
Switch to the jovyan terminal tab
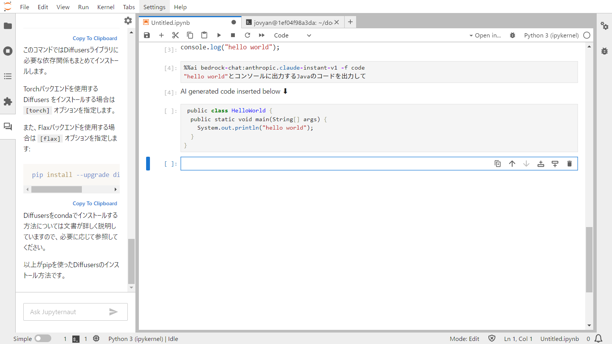coord(290,23)
